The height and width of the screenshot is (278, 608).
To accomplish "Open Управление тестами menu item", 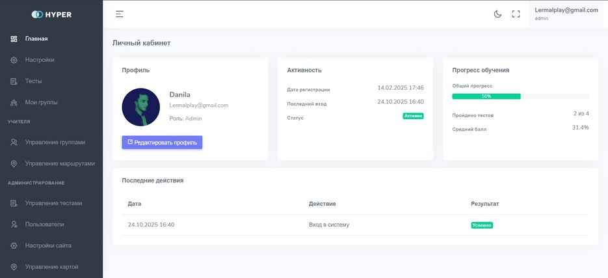I will pos(53,203).
